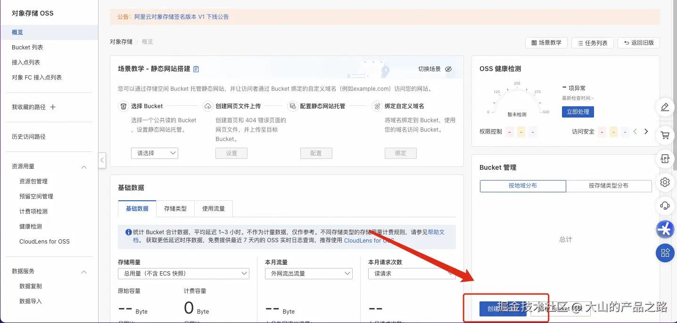Screen dimensions: 677x323
Task: Open the 外网流出流量 traffic dropdown
Action: [309, 273]
